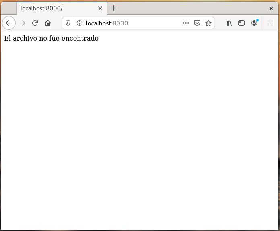Open a new tab with the plus button
Viewport: 280px width, 231px height.
[x=114, y=8]
